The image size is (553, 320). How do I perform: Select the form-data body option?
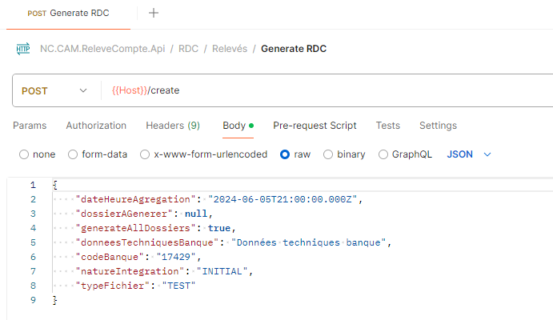(74, 154)
